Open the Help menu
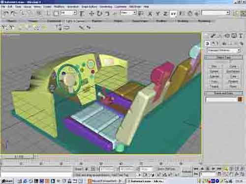 [146, 6]
